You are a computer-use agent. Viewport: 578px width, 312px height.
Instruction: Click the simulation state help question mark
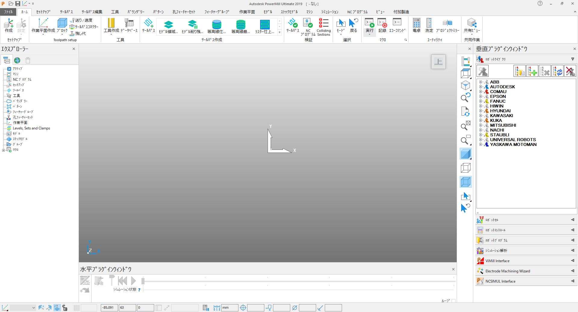point(139,290)
